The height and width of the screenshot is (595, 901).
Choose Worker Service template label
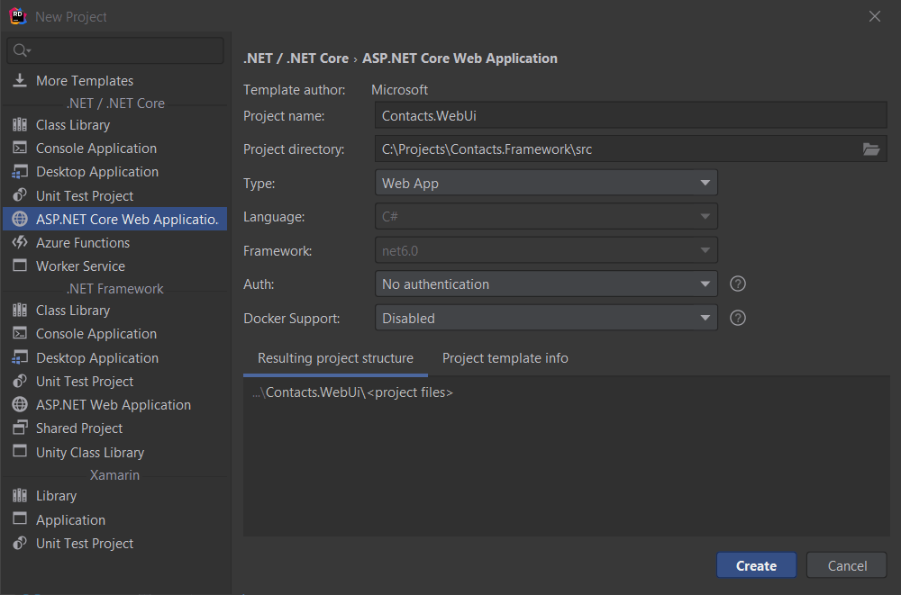pyautogui.click(x=80, y=266)
